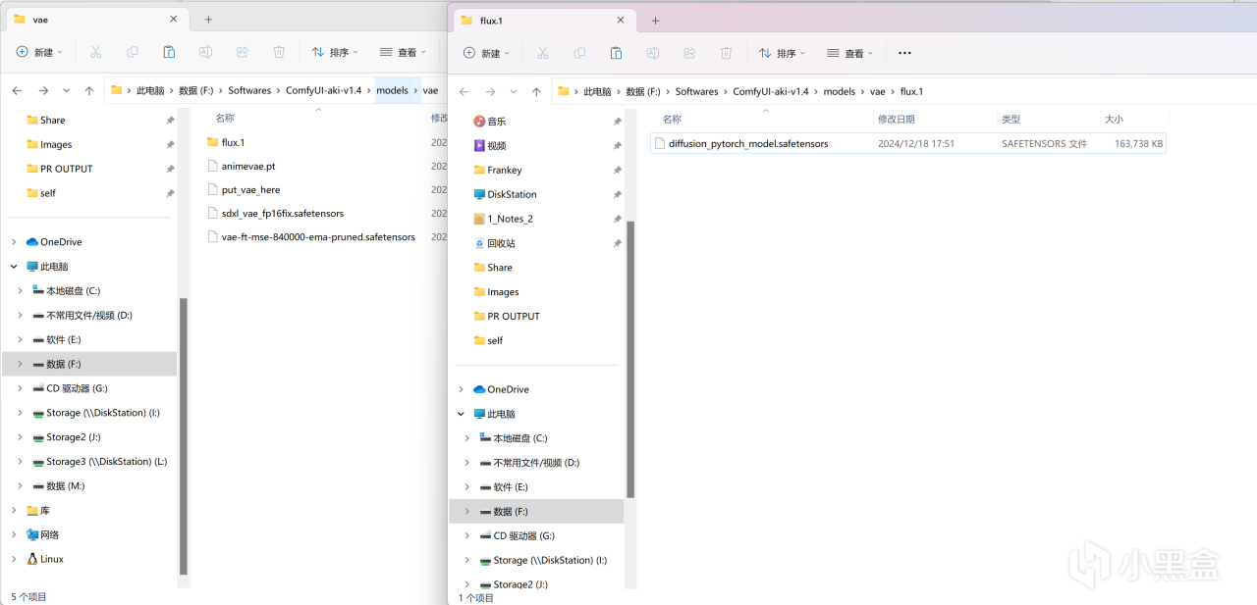Select sdxl_vae_fp16fix.safetensors file
The image size is (1257, 605).
(283, 213)
